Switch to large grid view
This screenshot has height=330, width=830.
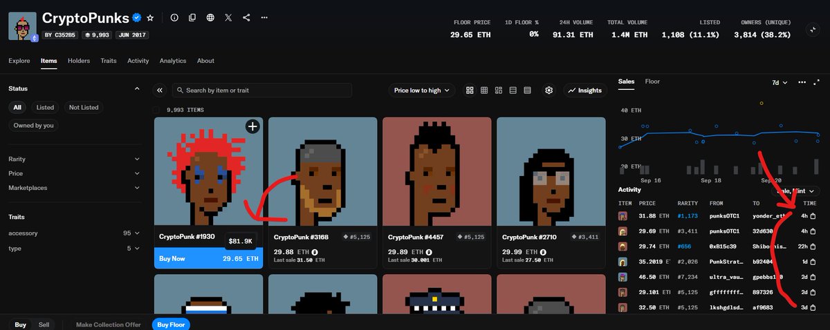[x=470, y=90]
